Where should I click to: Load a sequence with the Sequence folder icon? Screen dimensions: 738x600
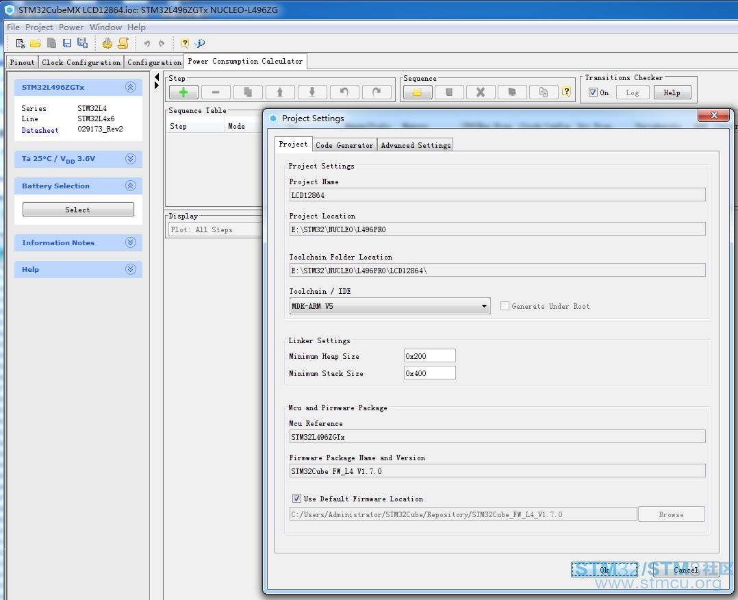pos(418,92)
